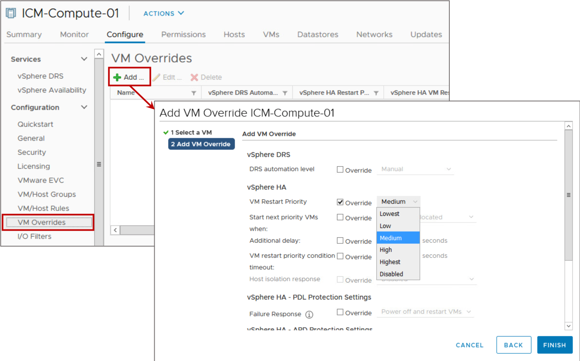Open I/O Filters in the sidebar
Image resolution: width=580 pixels, height=361 pixels.
click(34, 236)
